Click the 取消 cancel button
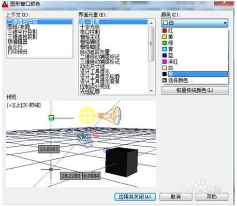The width and height of the screenshot is (237, 206). tap(176, 197)
